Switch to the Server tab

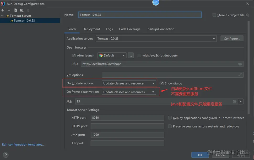[x=72, y=29]
